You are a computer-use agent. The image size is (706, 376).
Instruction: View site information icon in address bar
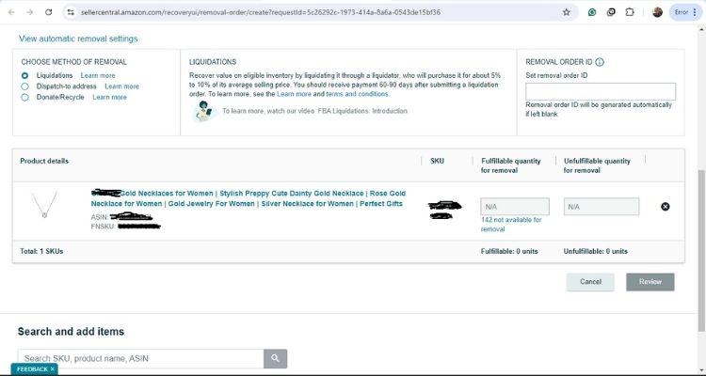point(71,12)
